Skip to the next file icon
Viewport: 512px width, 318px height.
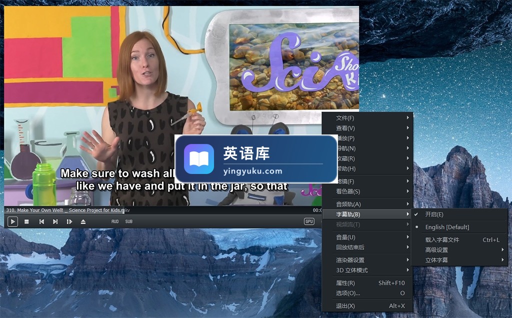point(55,221)
